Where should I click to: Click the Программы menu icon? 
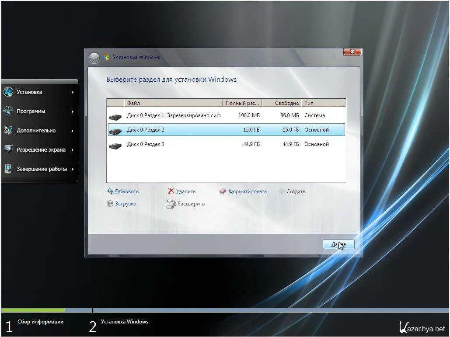(8, 111)
